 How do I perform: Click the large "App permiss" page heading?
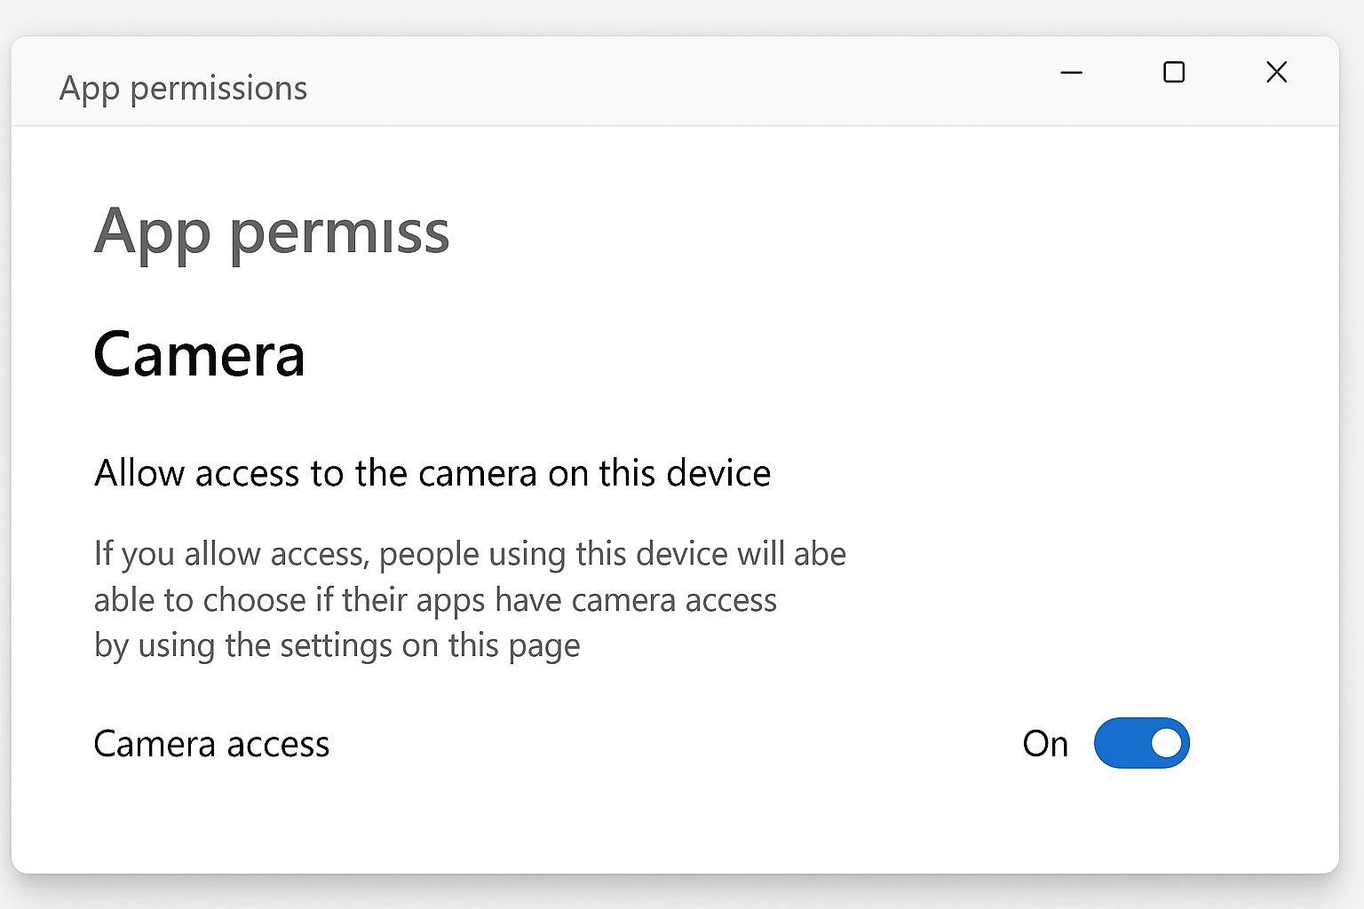(272, 233)
